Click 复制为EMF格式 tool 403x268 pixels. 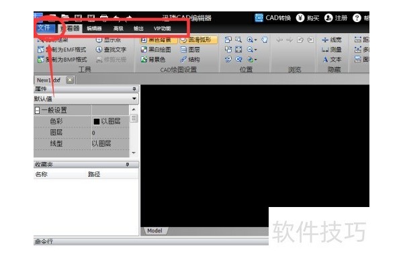click(x=62, y=50)
